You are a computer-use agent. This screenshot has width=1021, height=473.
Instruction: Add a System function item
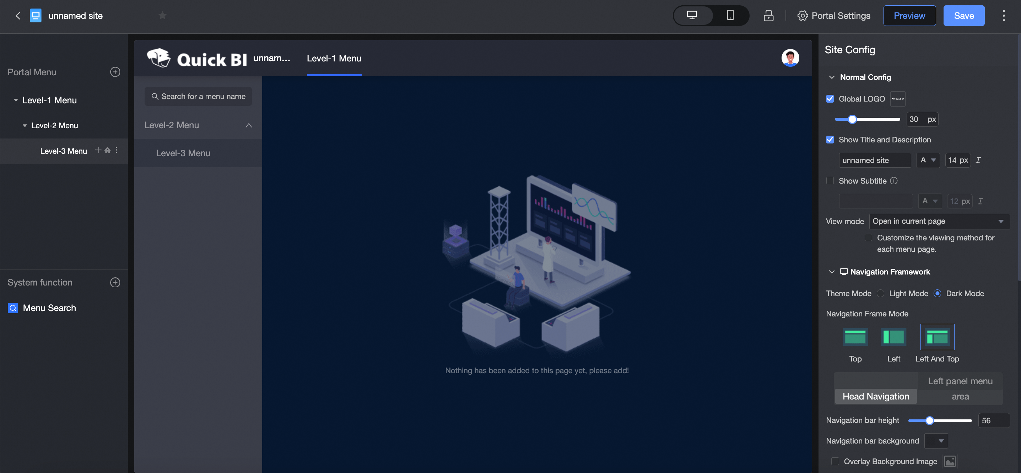tap(115, 282)
